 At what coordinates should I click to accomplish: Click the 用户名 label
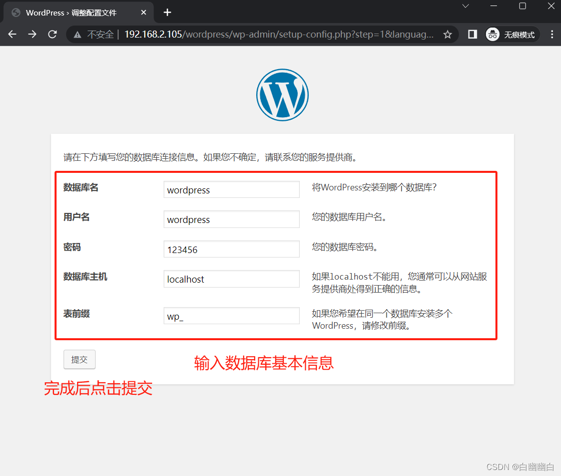pyautogui.click(x=76, y=217)
